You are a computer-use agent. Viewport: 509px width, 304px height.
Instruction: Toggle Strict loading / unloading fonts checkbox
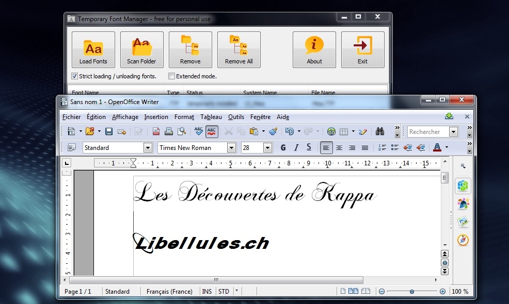pos(75,76)
